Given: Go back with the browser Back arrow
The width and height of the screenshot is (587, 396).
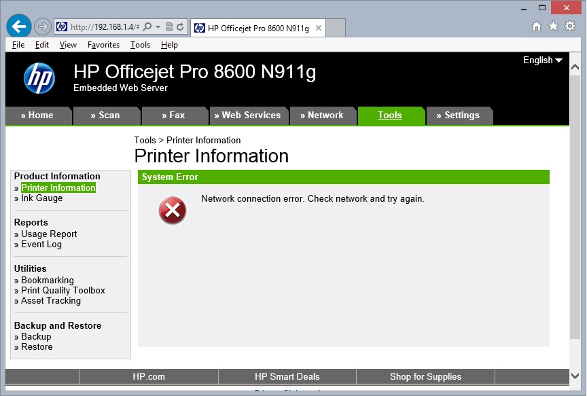Looking at the screenshot, I should (x=19, y=26).
